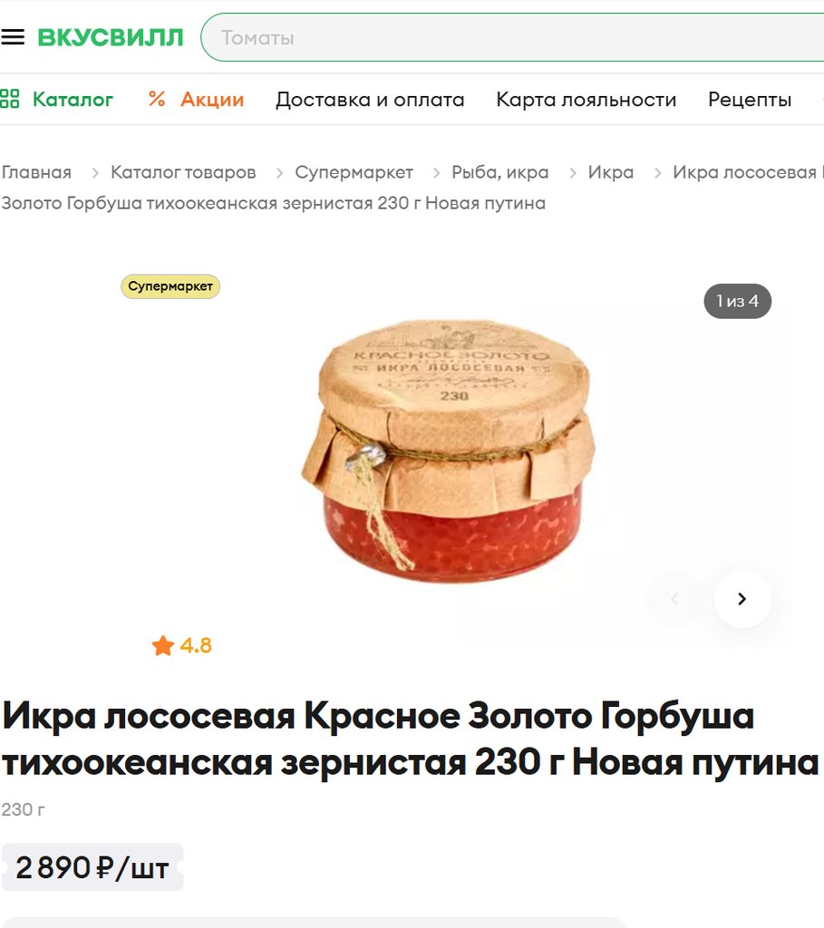Open Карта лояльности section

586,100
